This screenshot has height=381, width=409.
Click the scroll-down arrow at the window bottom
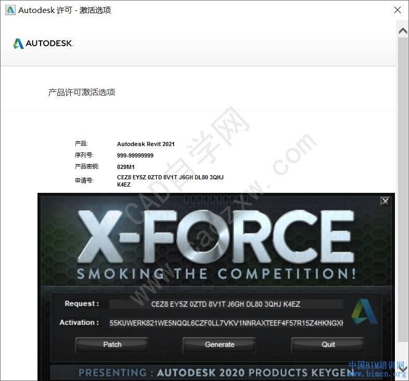[x=403, y=369]
